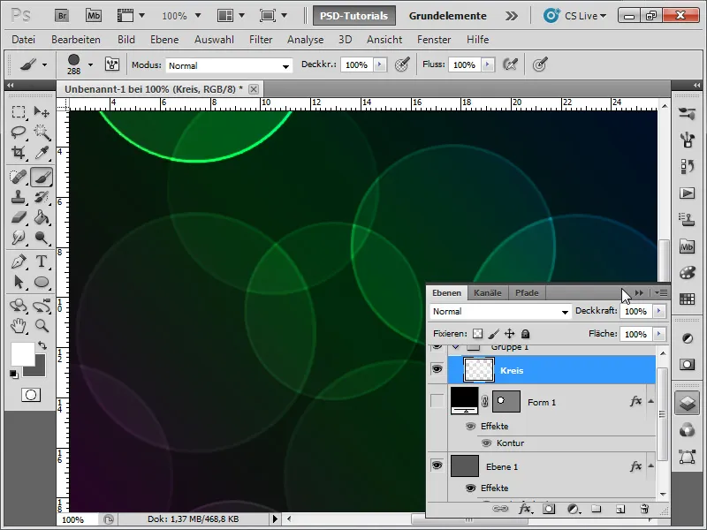Add a layer style via fx button

click(524, 510)
